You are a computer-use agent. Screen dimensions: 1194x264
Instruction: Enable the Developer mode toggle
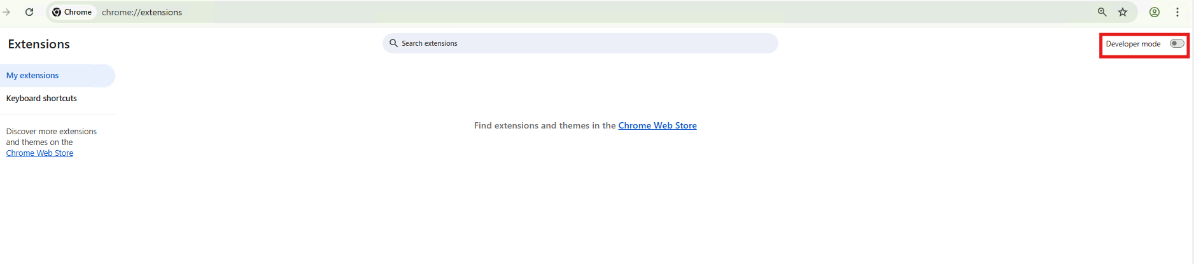(1177, 44)
